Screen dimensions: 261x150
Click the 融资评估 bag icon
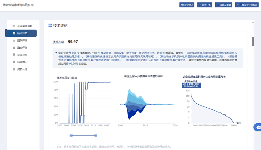[x=14, y=48]
